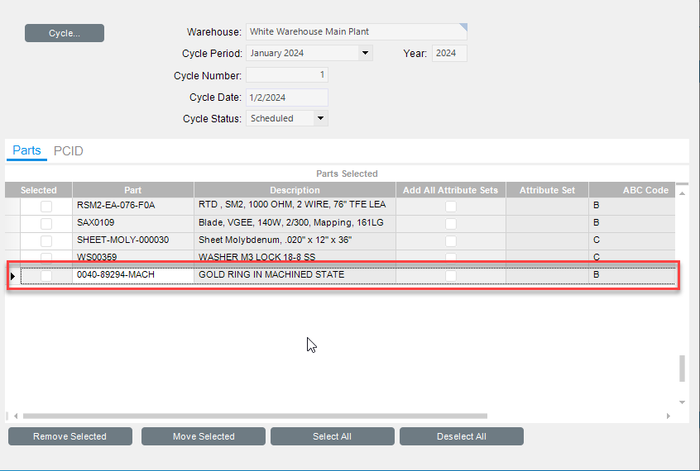This screenshot has width=700, height=471.
Task: Click the Attribute Set column header
Action: tap(547, 190)
